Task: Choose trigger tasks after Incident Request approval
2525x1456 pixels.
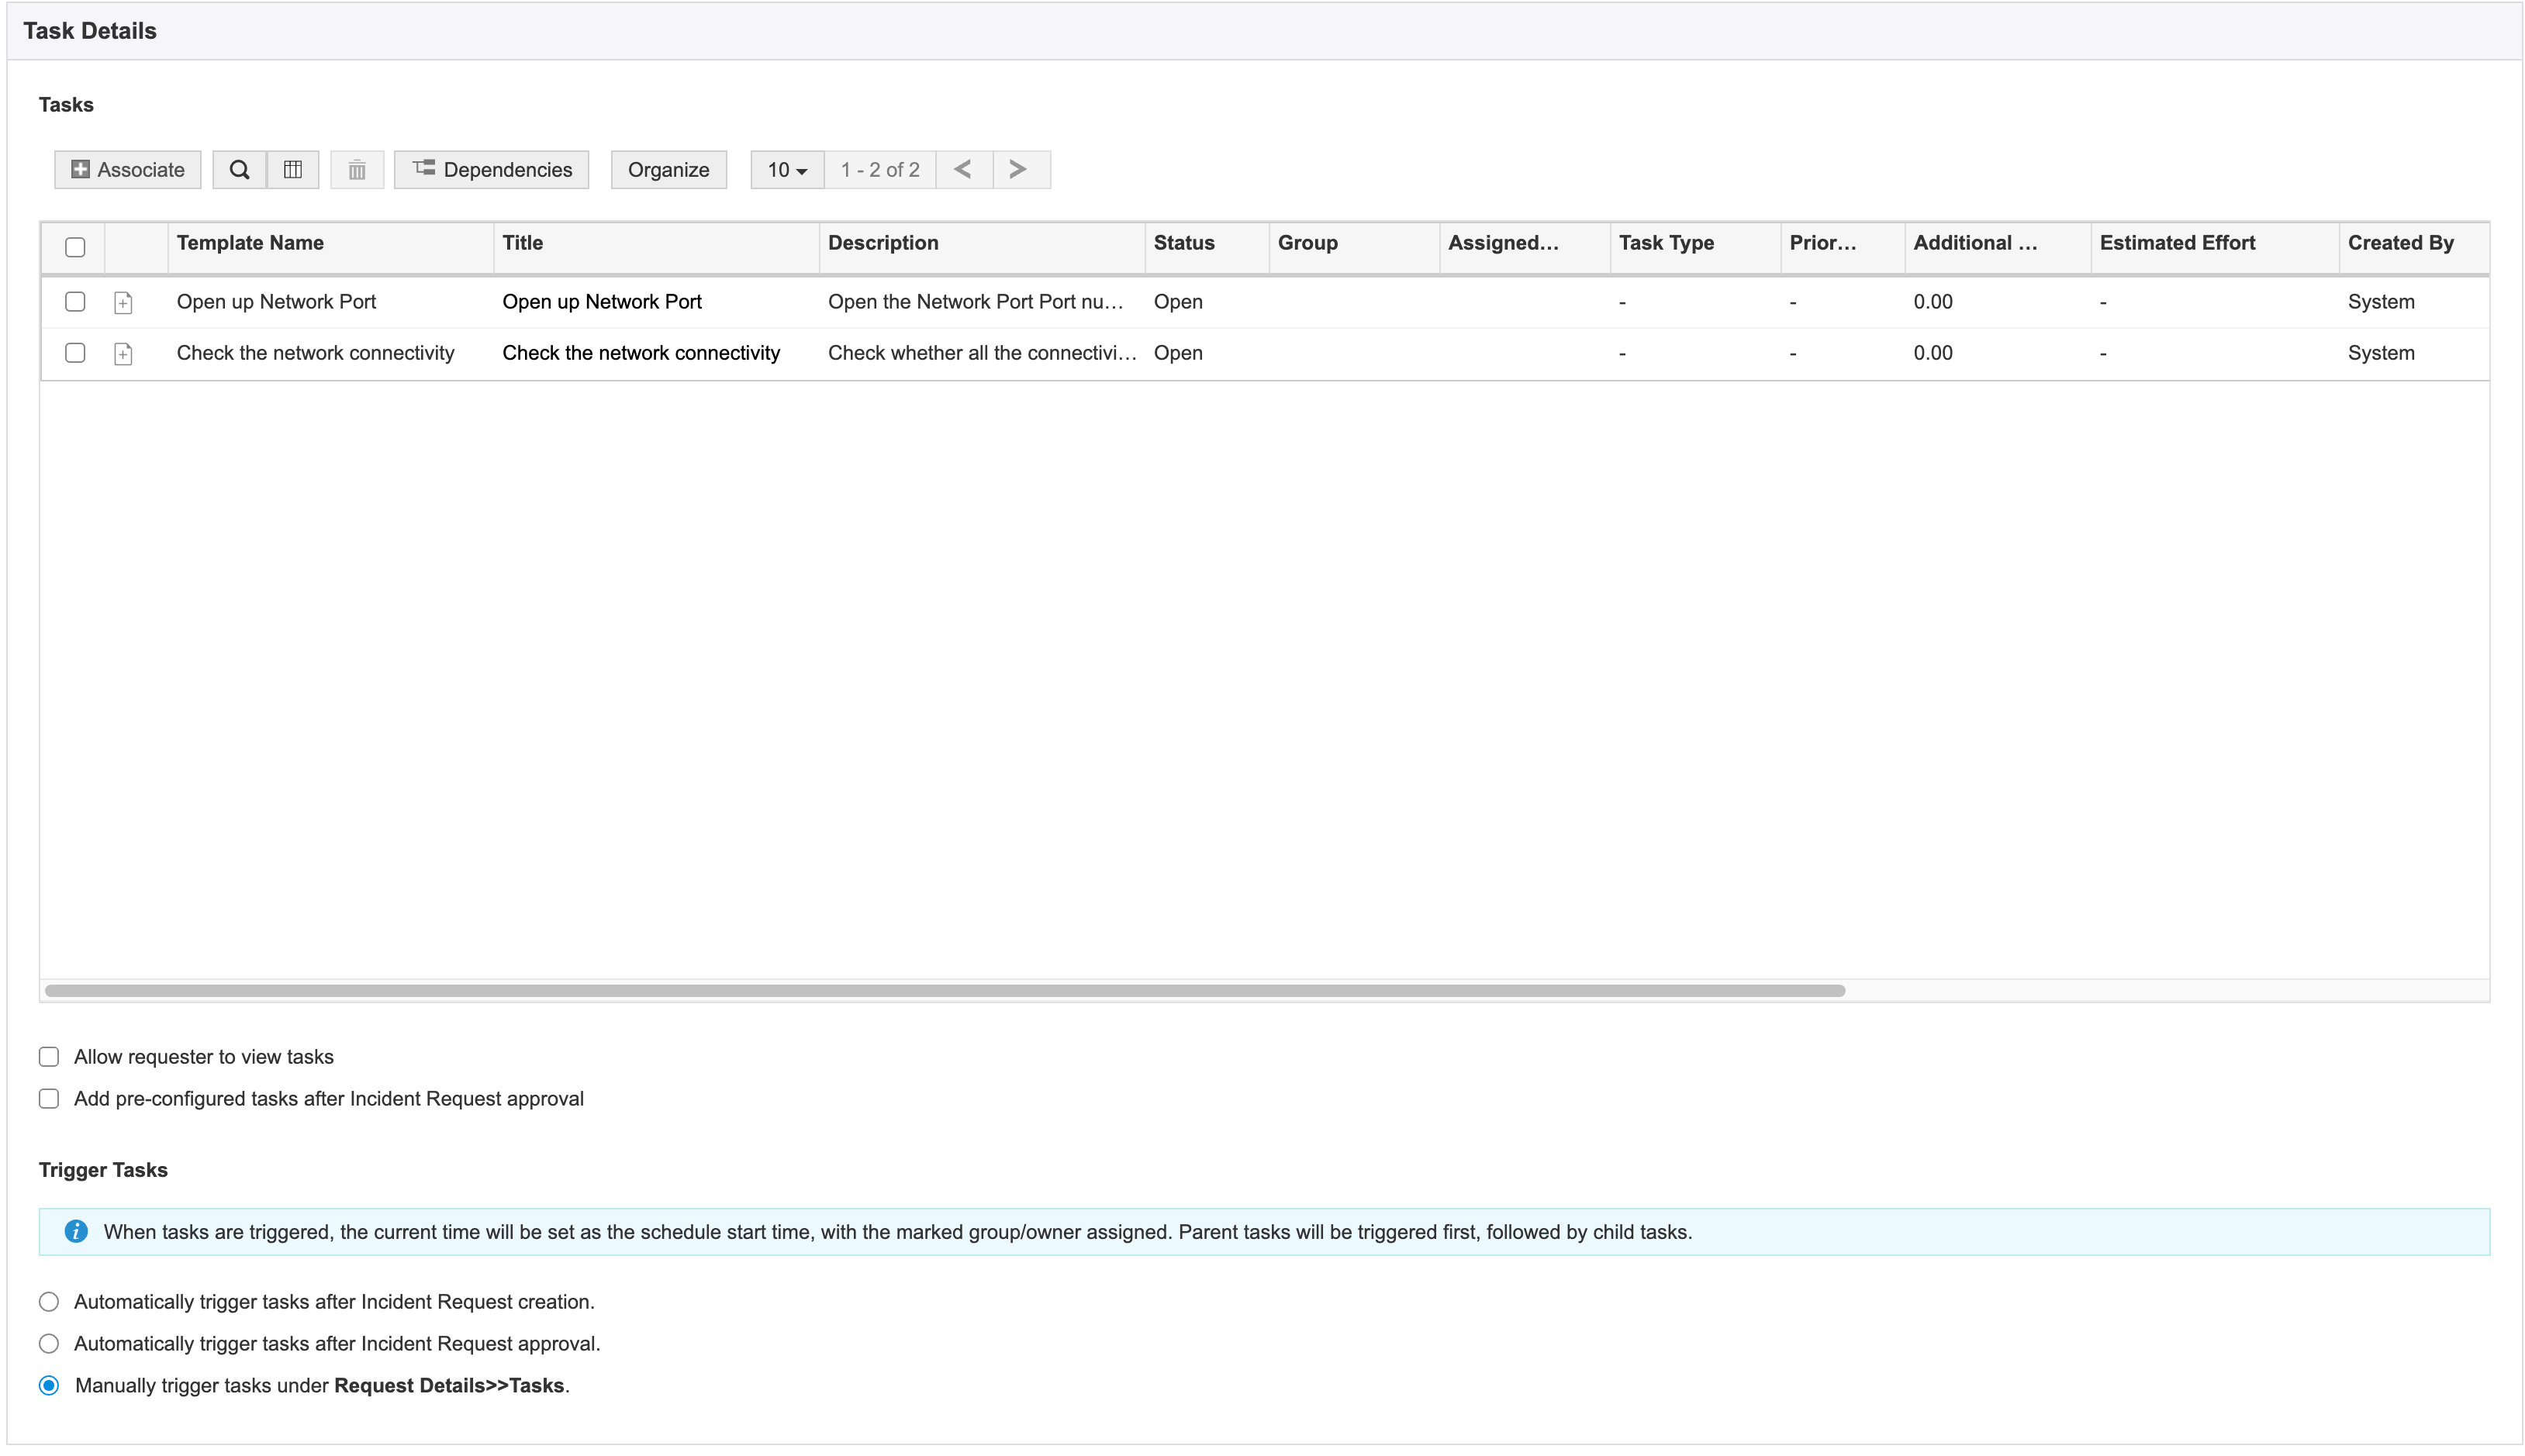Action: pos(49,1344)
